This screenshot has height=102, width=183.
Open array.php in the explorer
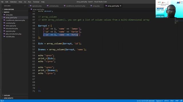coord(9,15)
